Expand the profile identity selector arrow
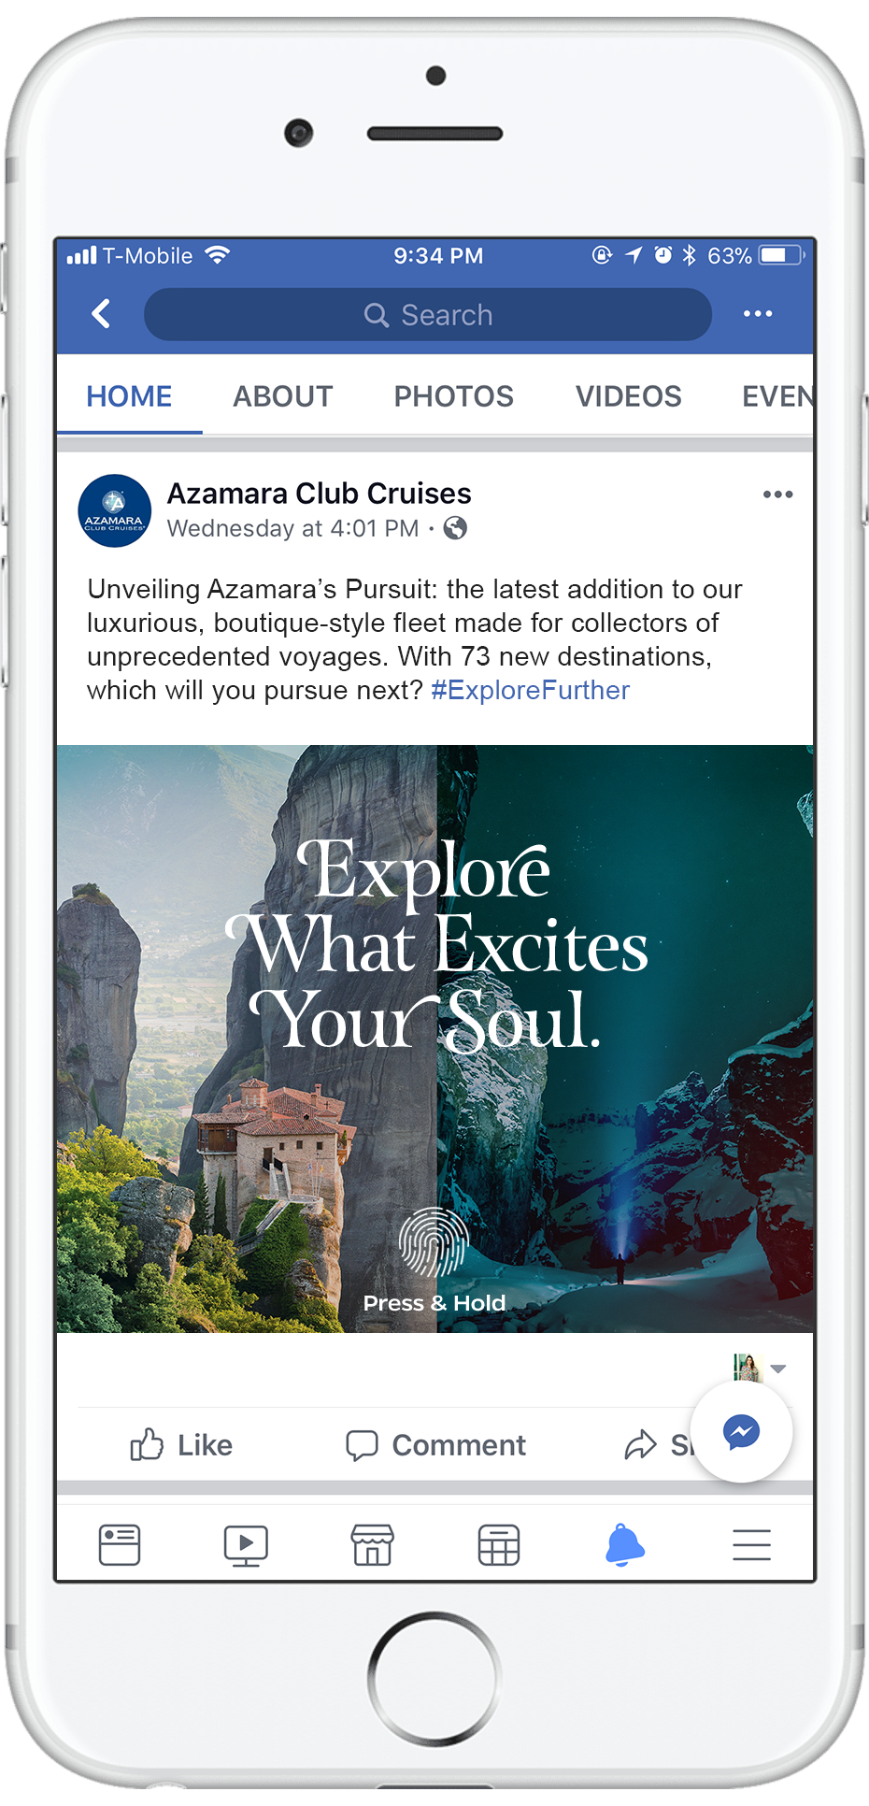The width and height of the screenshot is (869, 1806). pos(778,1369)
